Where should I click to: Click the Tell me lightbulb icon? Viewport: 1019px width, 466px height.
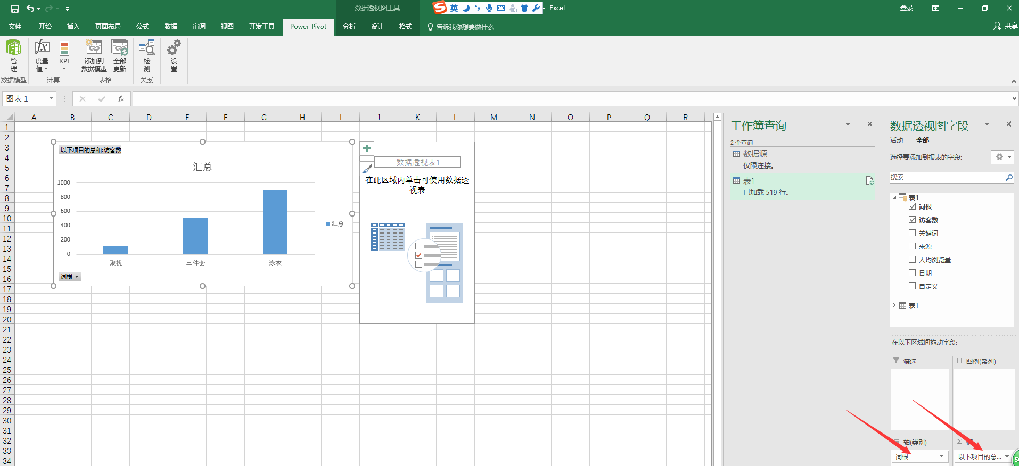pos(430,27)
